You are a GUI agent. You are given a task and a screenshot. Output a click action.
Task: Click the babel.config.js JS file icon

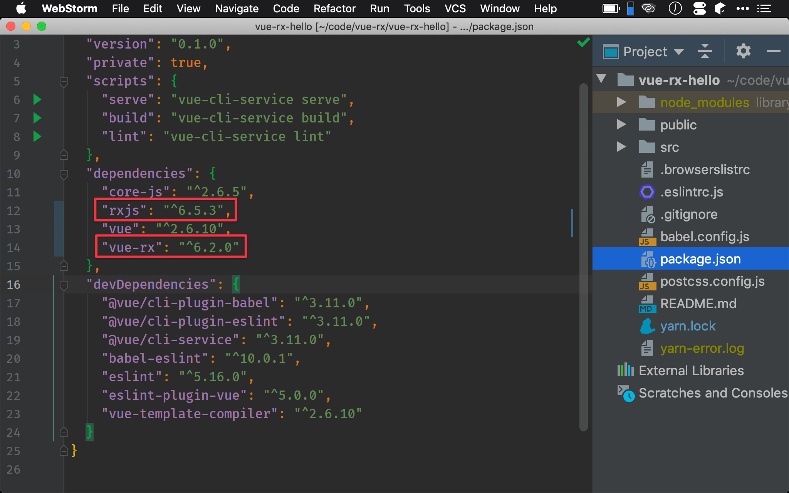pyautogui.click(x=647, y=236)
